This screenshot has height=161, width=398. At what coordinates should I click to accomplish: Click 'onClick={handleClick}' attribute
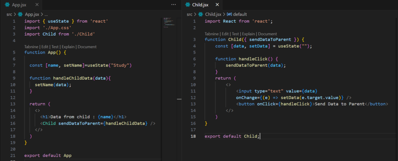click(x=285, y=104)
